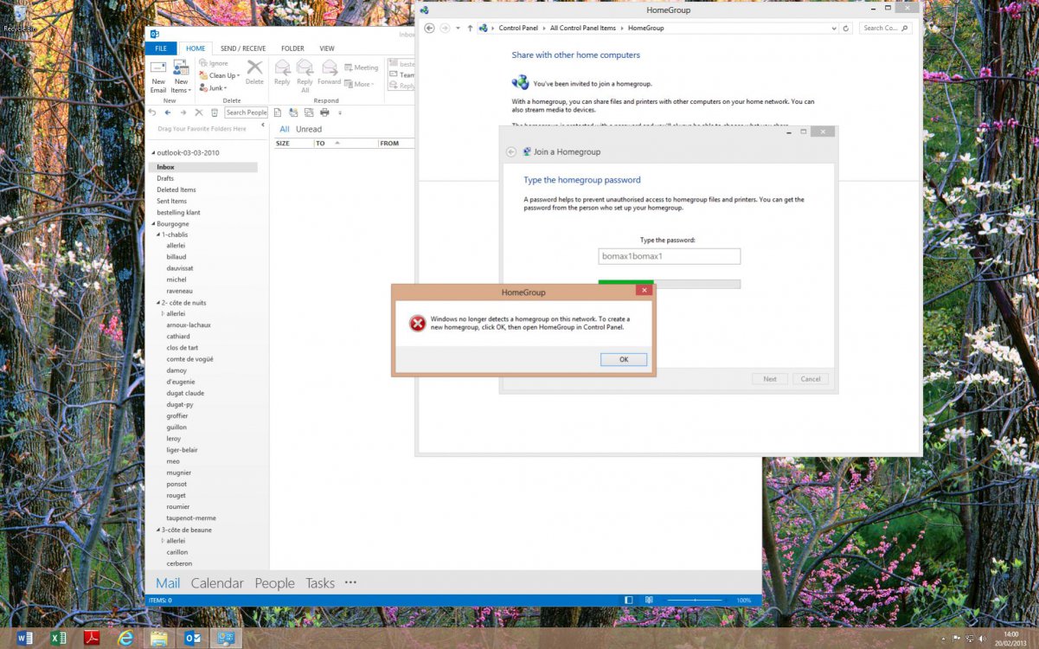Image resolution: width=1039 pixels, height=649 pixels.
Task: Open the FILE tab in Outlook
Action: coord(161,48)
